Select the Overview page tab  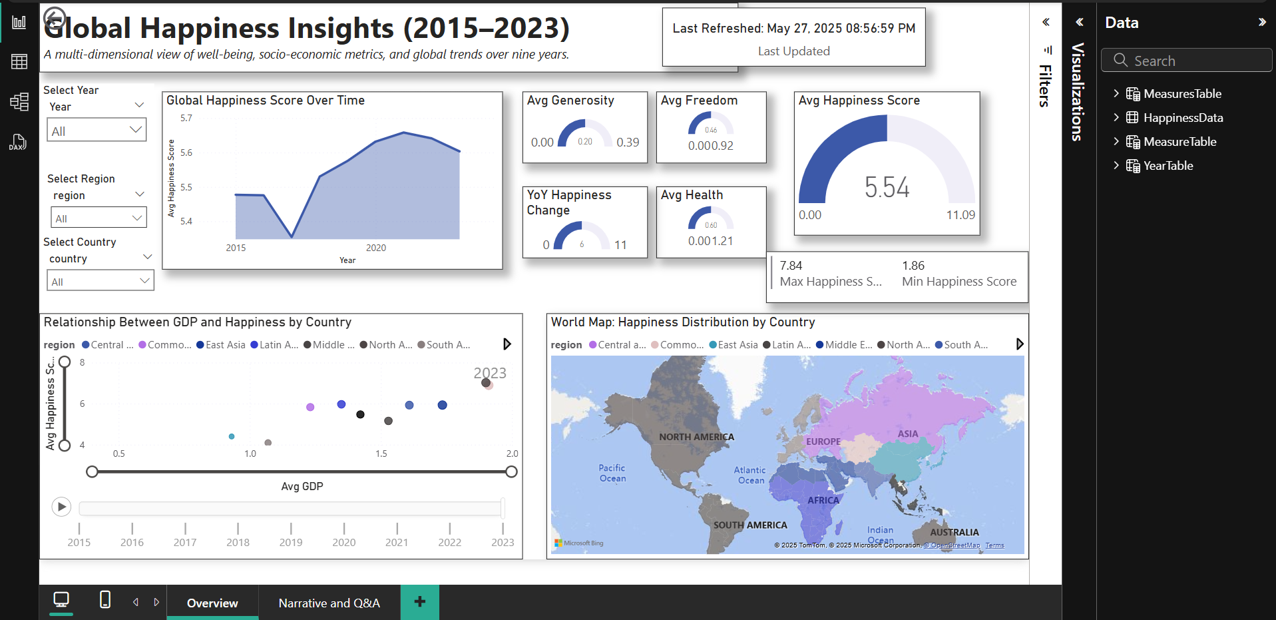click(212, 603)
